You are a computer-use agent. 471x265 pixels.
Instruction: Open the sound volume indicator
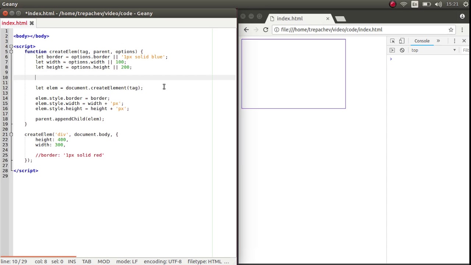(x=438, y=4)
